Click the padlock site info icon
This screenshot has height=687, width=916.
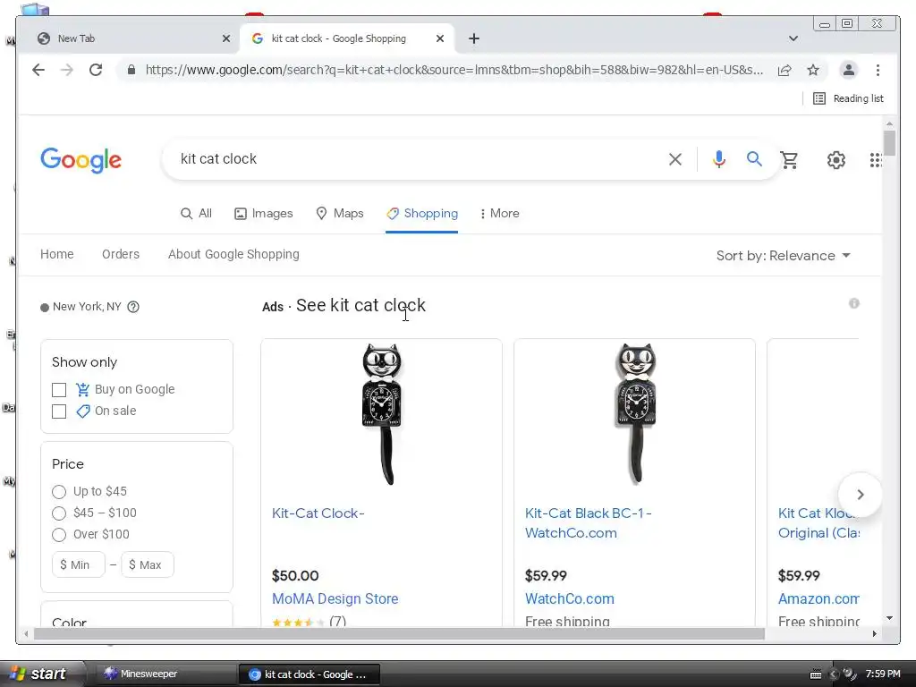click(x=131, y=70)
